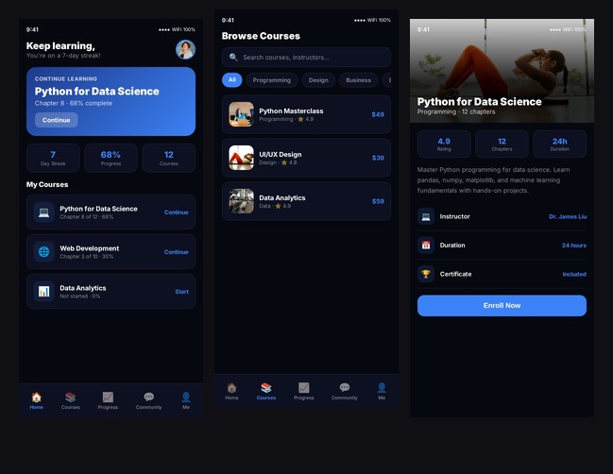Open Community tab on the Browse Courses screen
613x474 pixels.
click(344, 391)
